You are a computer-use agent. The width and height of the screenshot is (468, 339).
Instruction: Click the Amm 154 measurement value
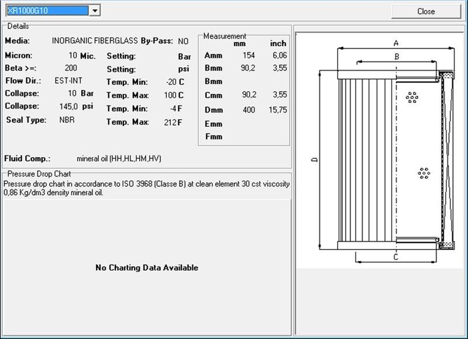(249, 56)
